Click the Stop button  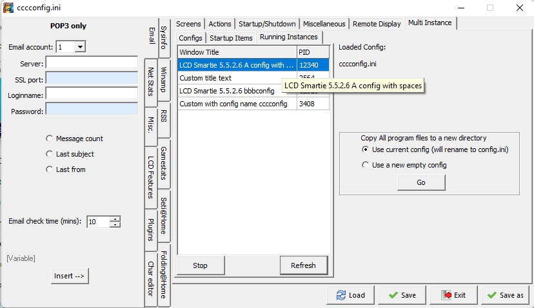[x=200, y=265]
